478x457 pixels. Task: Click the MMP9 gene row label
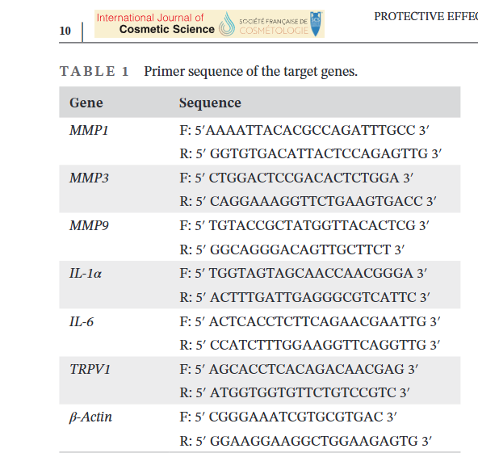(89, 225)
